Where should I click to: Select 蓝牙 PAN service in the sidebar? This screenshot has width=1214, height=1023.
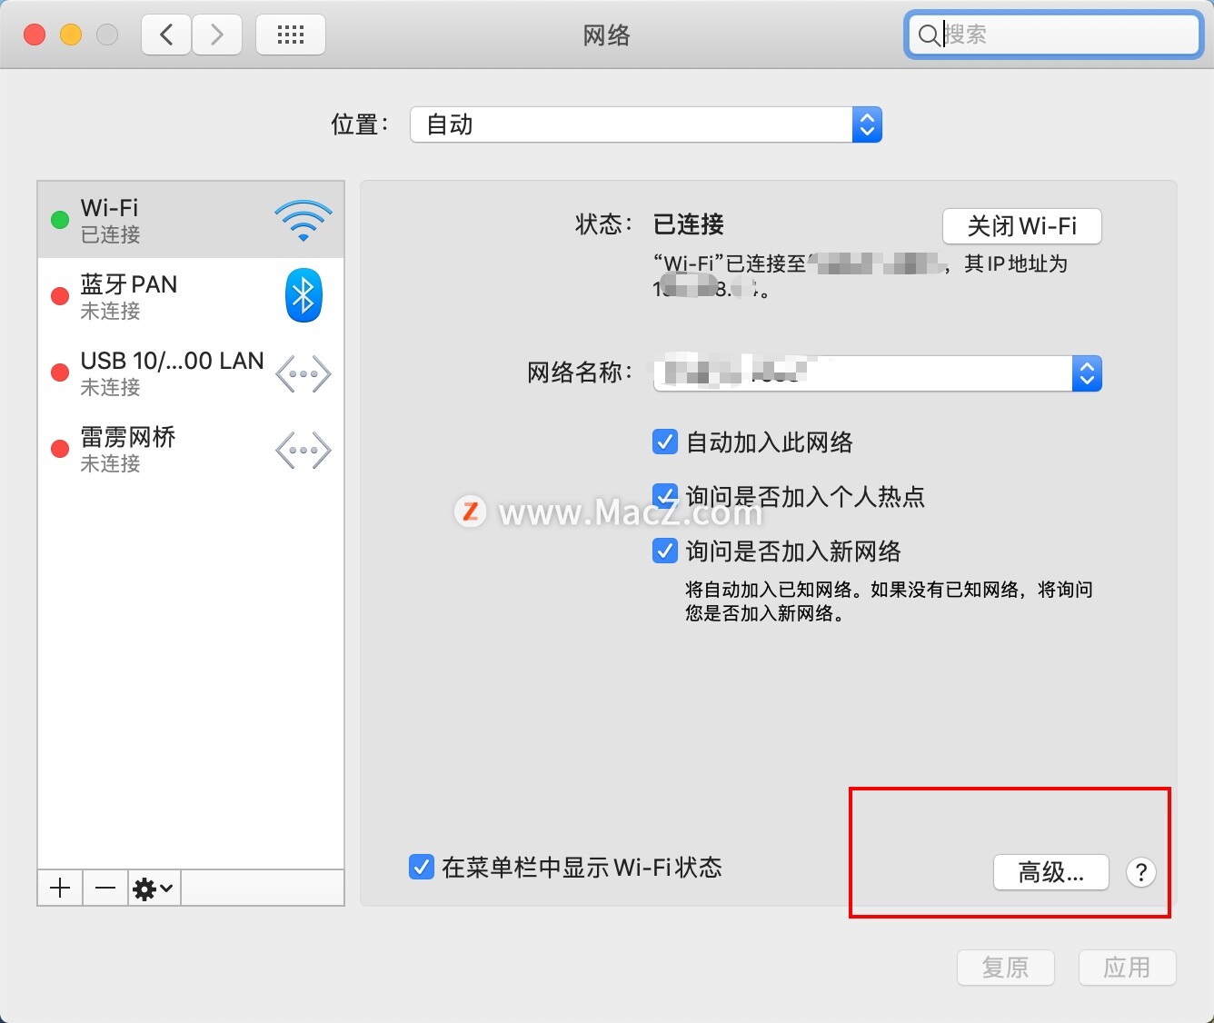191,296
